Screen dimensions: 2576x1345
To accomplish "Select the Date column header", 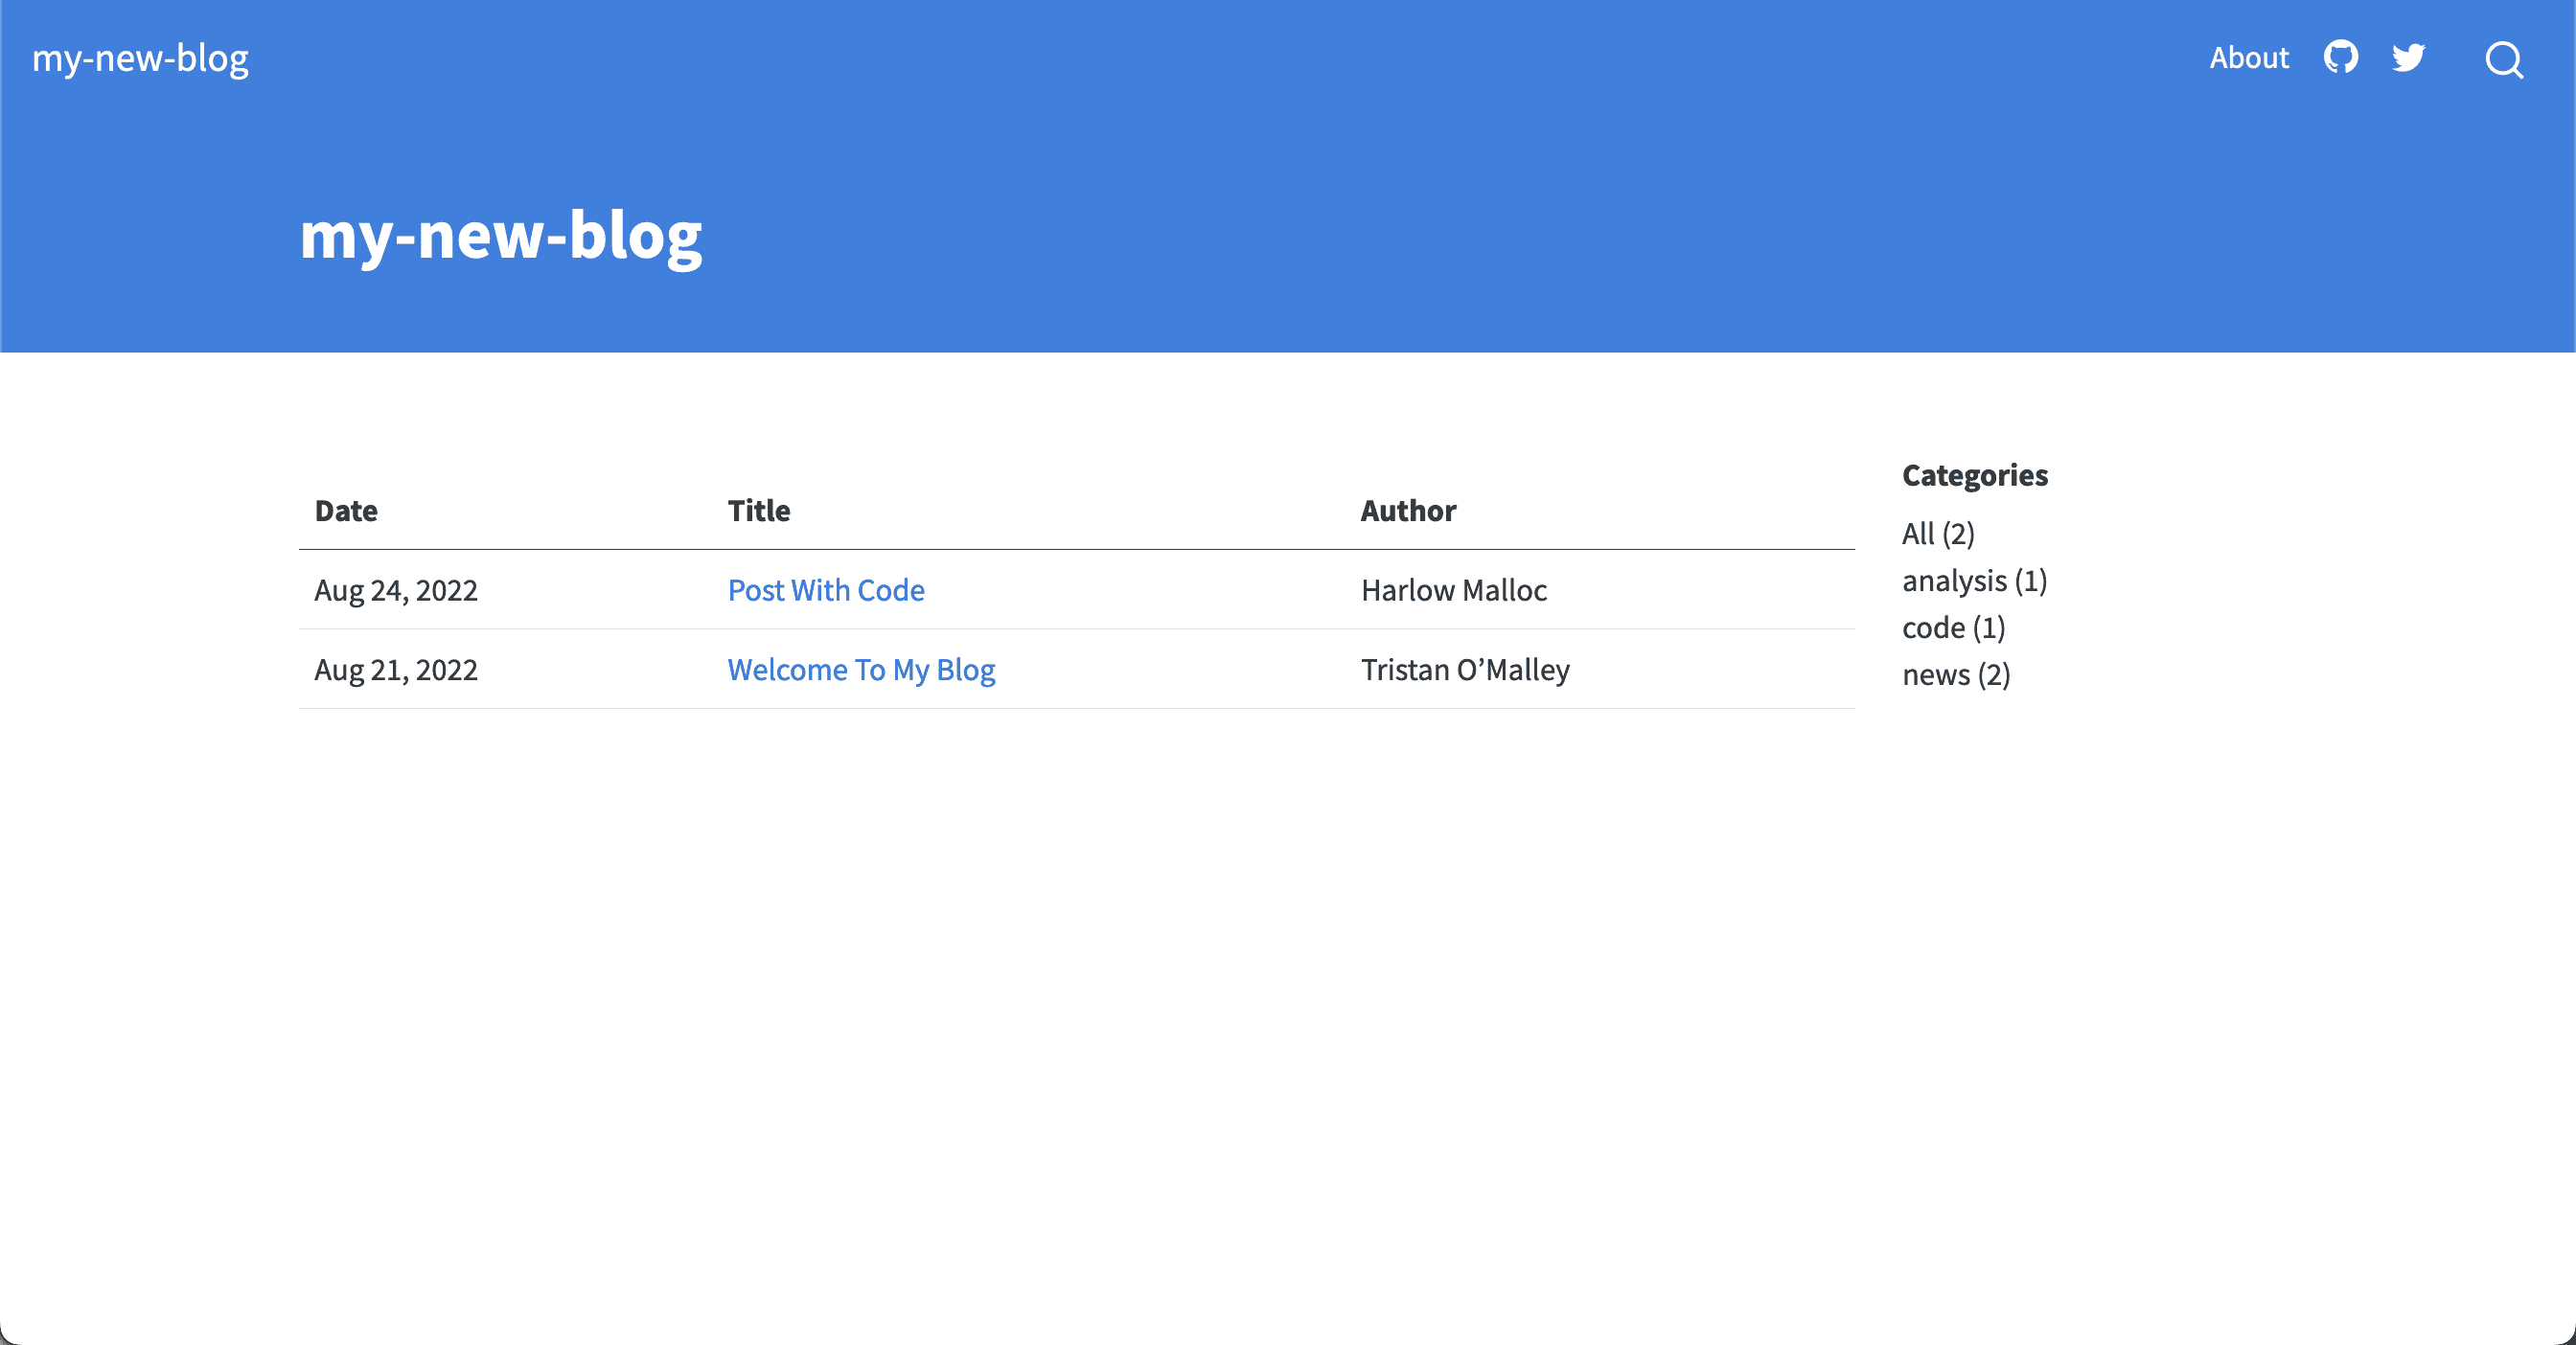I will pyautogui.click(x=345, y=511).
